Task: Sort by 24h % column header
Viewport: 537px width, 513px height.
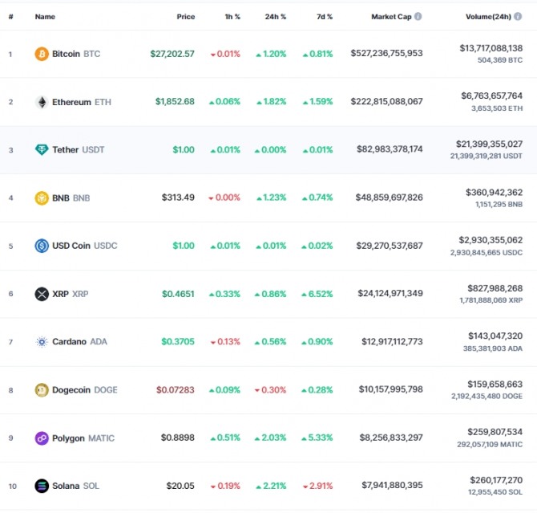Action: [x=275, y=16]
